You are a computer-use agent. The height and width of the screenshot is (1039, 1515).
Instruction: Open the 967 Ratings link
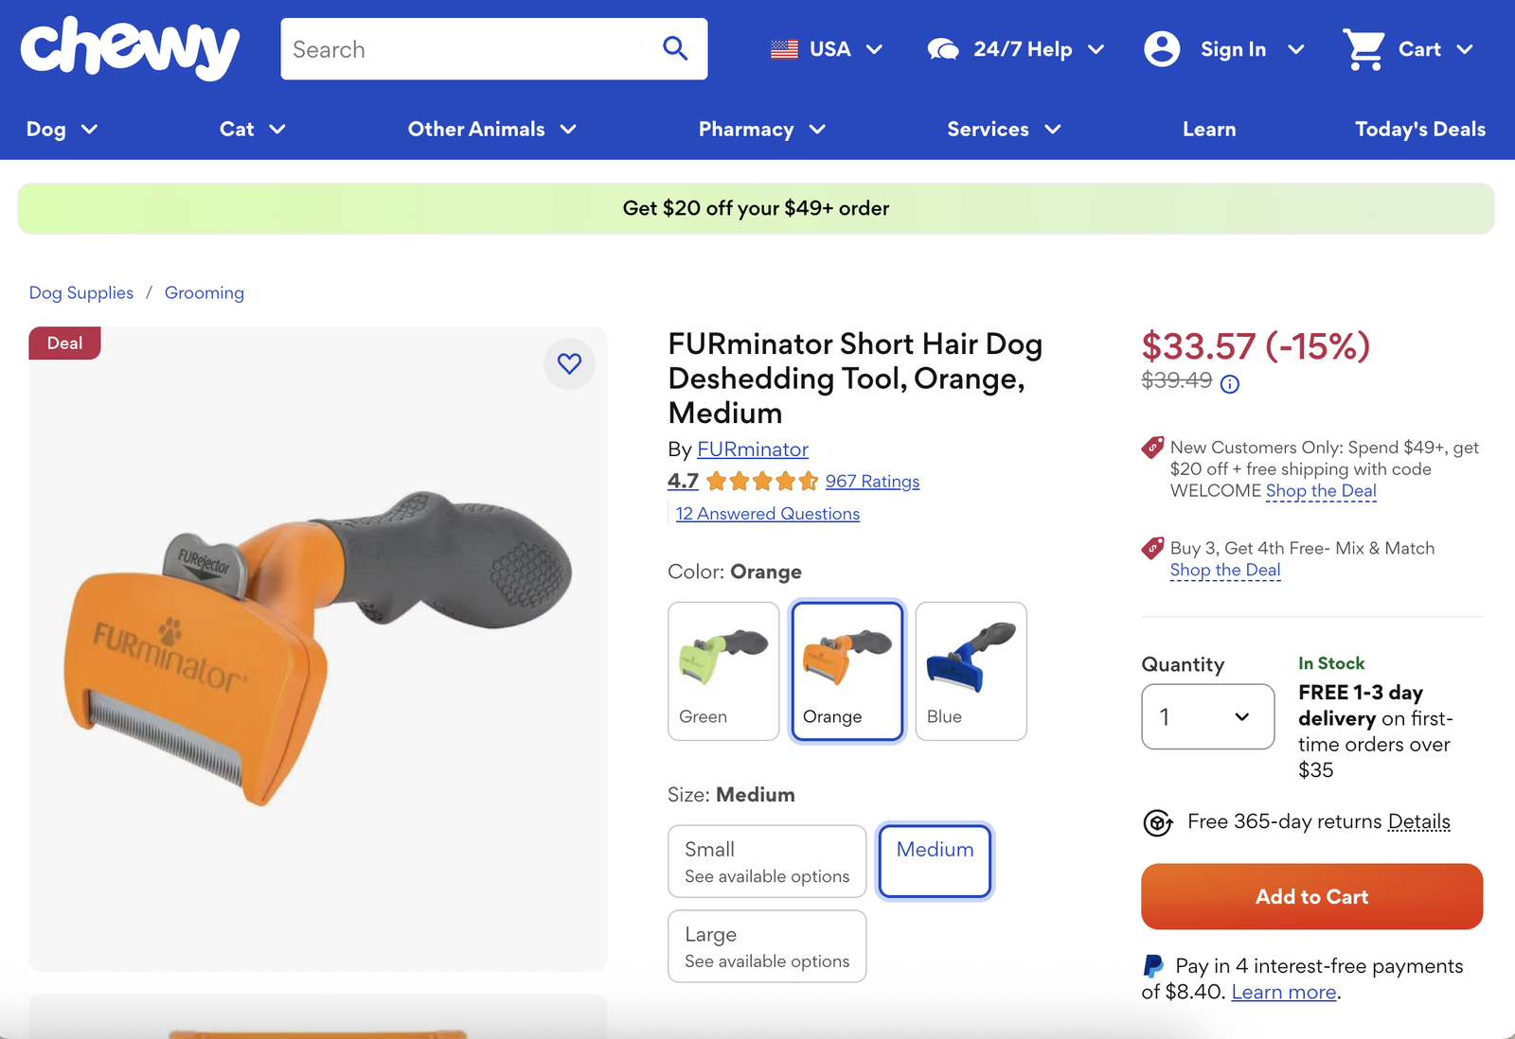point(872,482)
